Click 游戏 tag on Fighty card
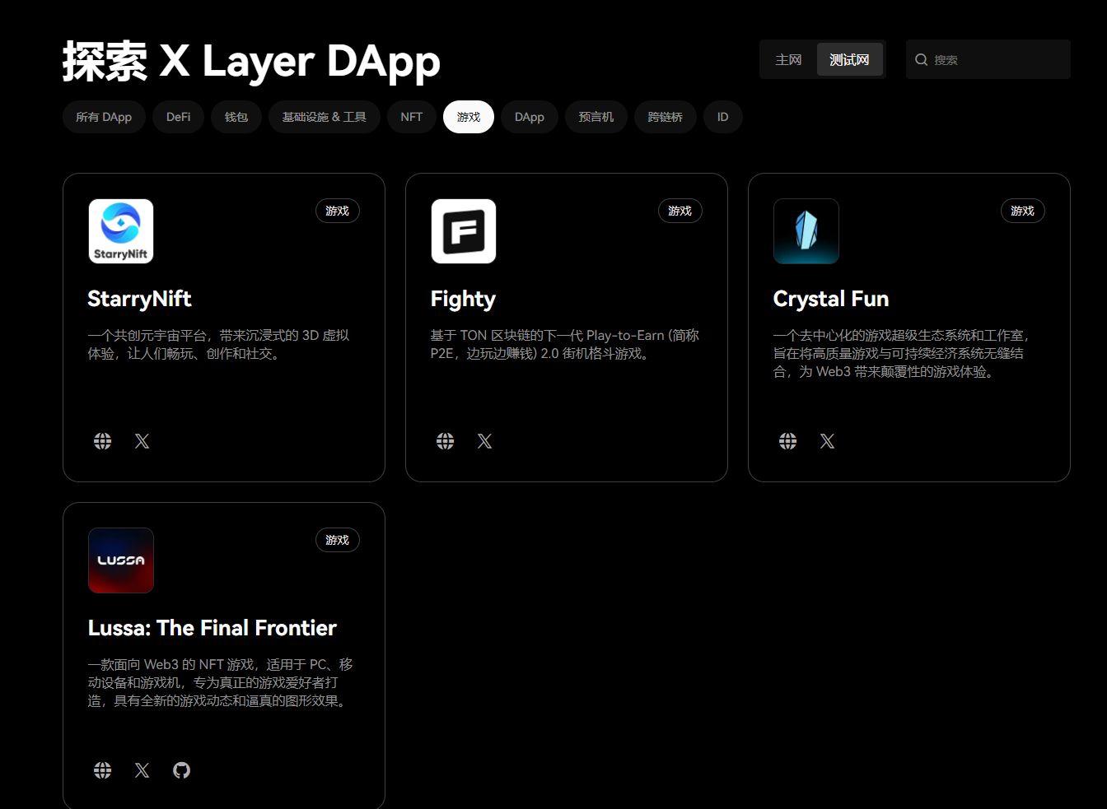The width and height of the screenshot is (1107, 809). pyautogui.click(x=680, y=211)
